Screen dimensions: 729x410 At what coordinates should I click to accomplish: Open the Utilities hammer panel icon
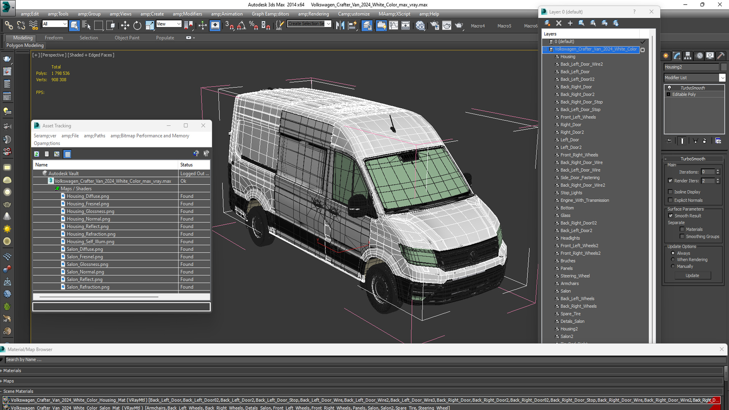(721, 56)
